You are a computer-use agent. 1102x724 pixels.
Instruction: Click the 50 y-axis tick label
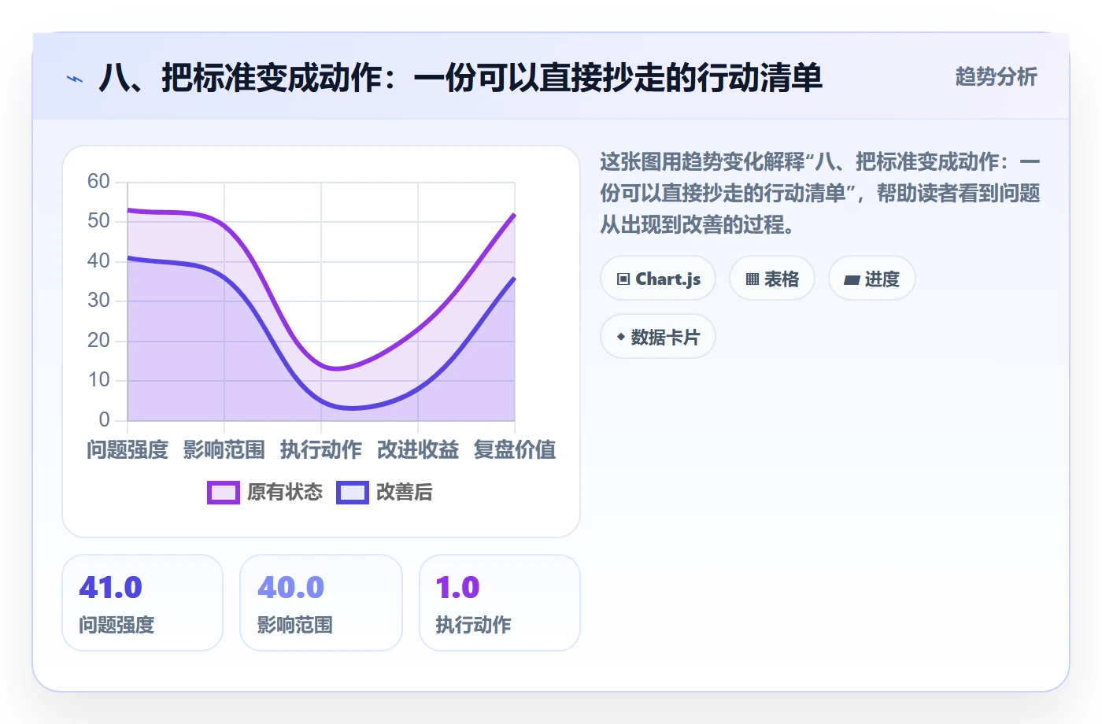click(x=98, y=221)
